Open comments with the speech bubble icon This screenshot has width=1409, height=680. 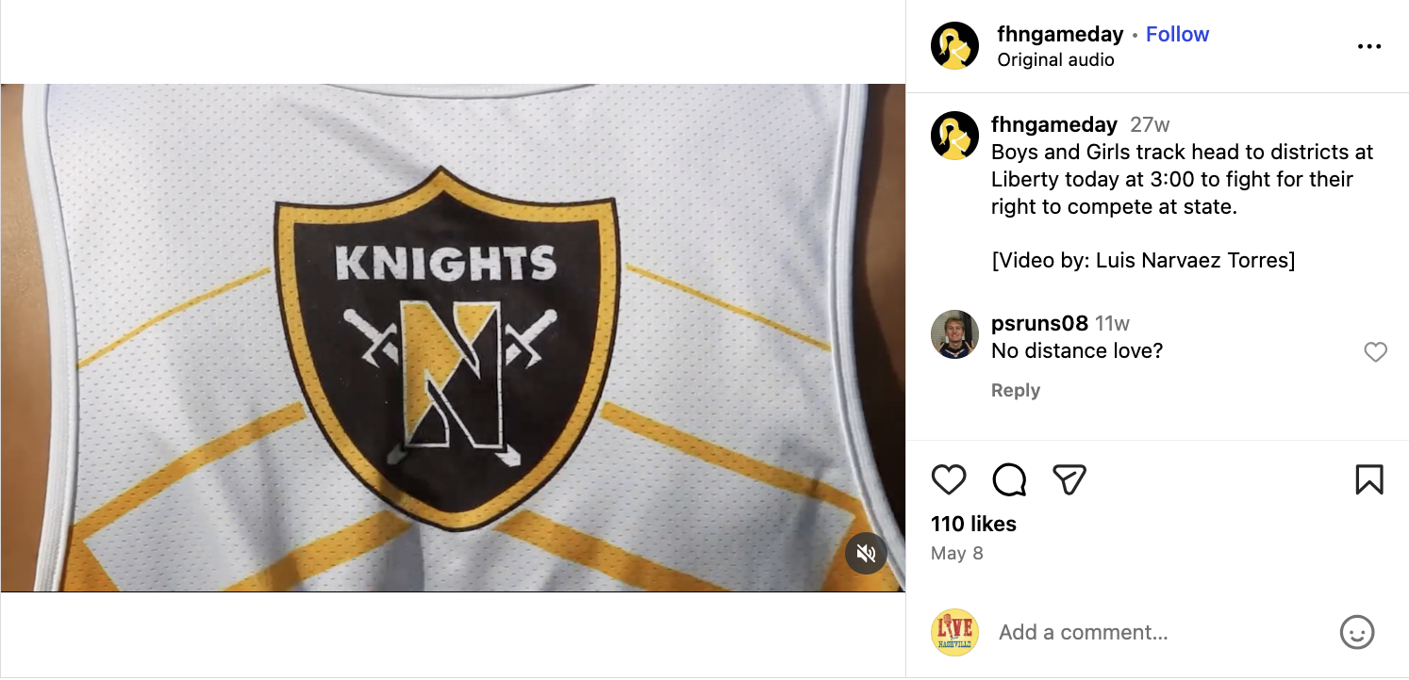[x=1009, y=480]
